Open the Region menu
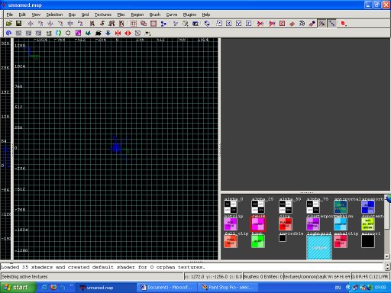 pos(137,14)
